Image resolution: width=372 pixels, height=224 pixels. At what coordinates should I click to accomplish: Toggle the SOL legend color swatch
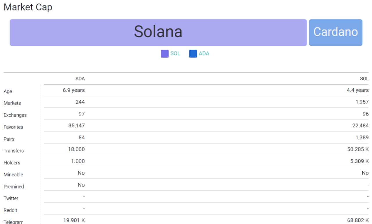[x=164, y=54]
